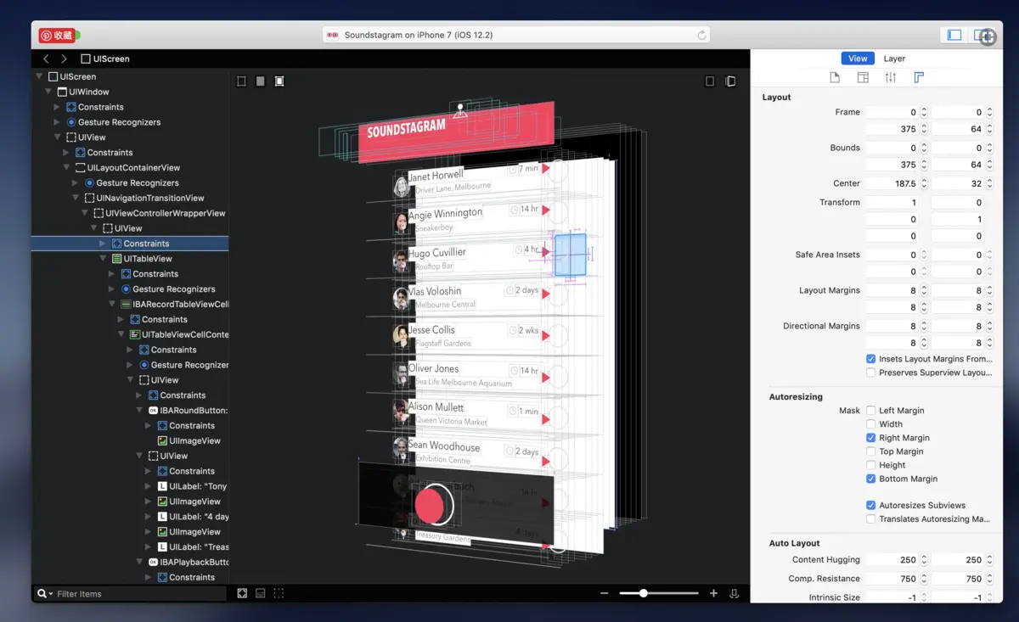Open the second inspector tab icon

863,77
